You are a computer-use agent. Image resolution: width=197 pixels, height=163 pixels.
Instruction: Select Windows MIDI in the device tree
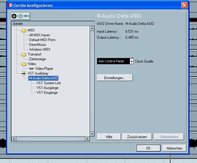pyautogui.click(x=40, y=49)
